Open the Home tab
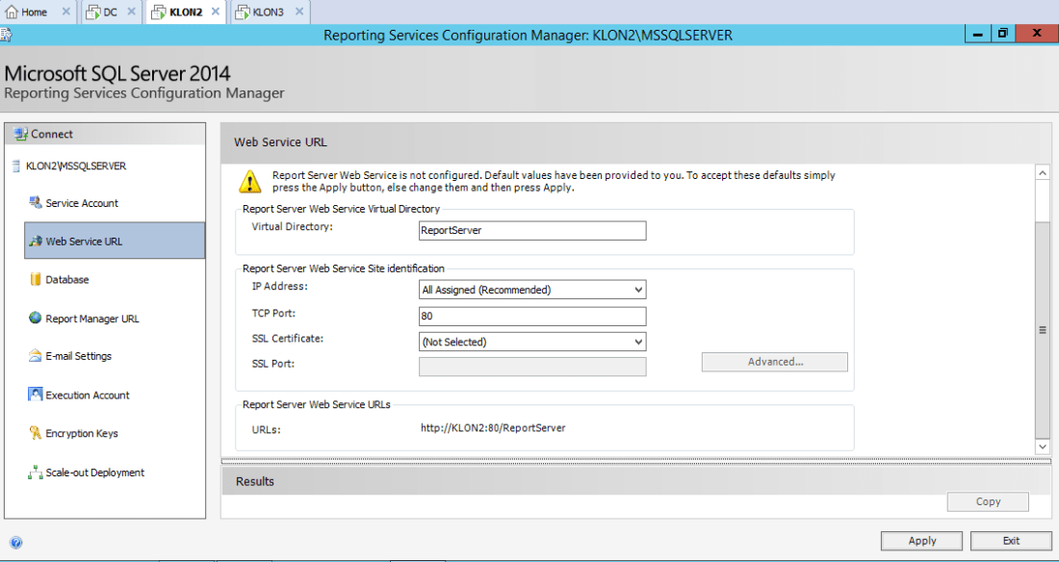The height and width of the screenshot is (562, 1059). tap(34, 13)
